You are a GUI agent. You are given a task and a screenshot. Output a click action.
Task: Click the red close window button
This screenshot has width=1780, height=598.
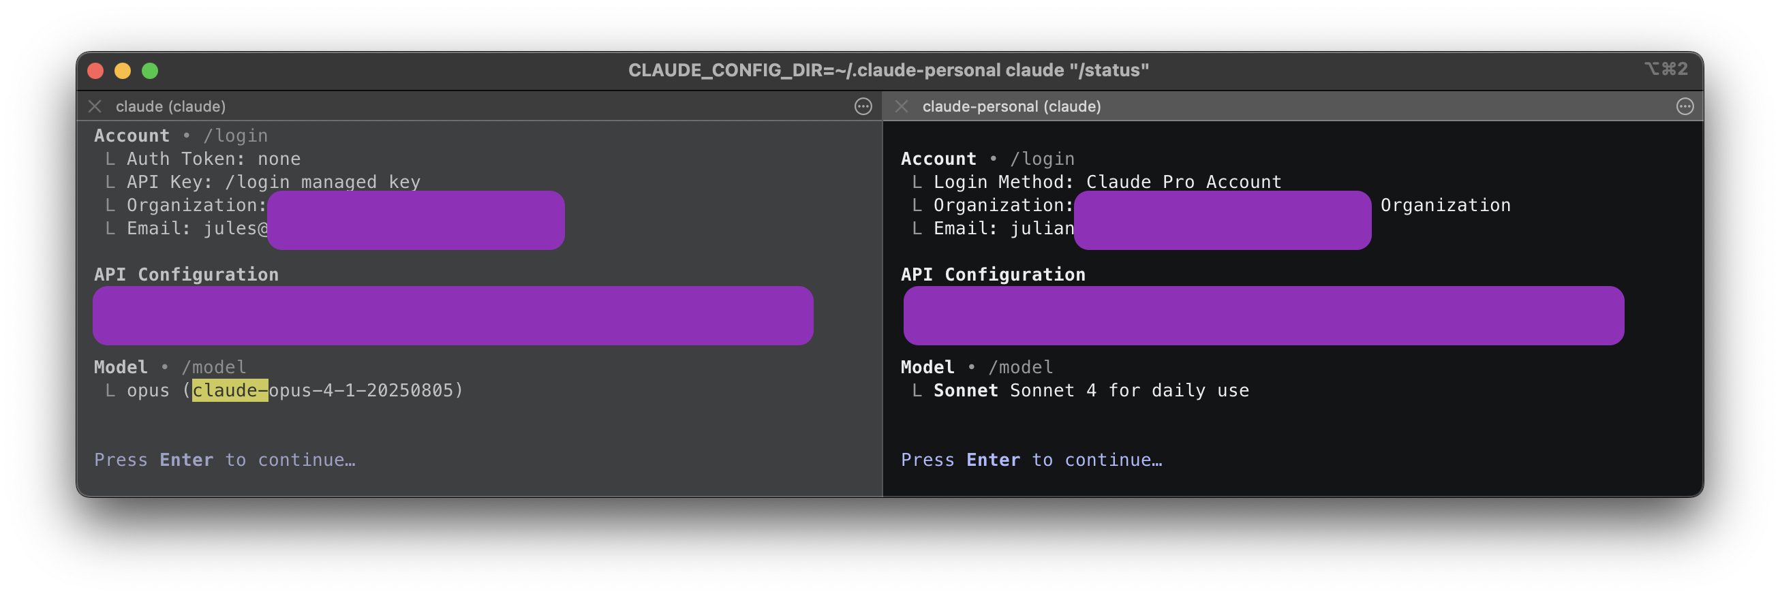coord(96,70)
